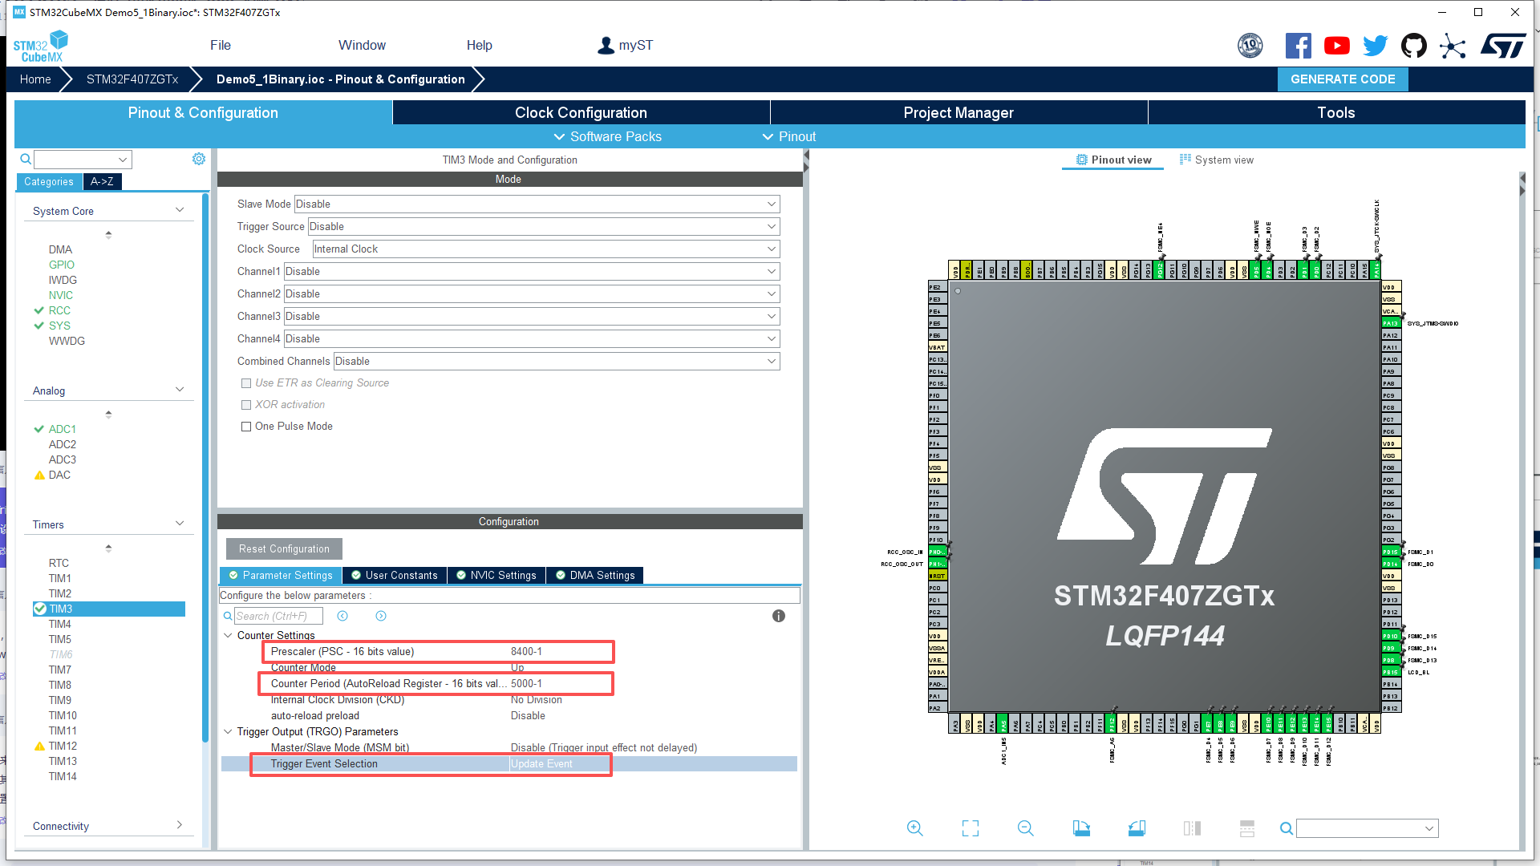Viewport: 1540px width, 866px height.
Task: Check the XOR activation box
Action: pyautogui.click(x=247, y=405)
